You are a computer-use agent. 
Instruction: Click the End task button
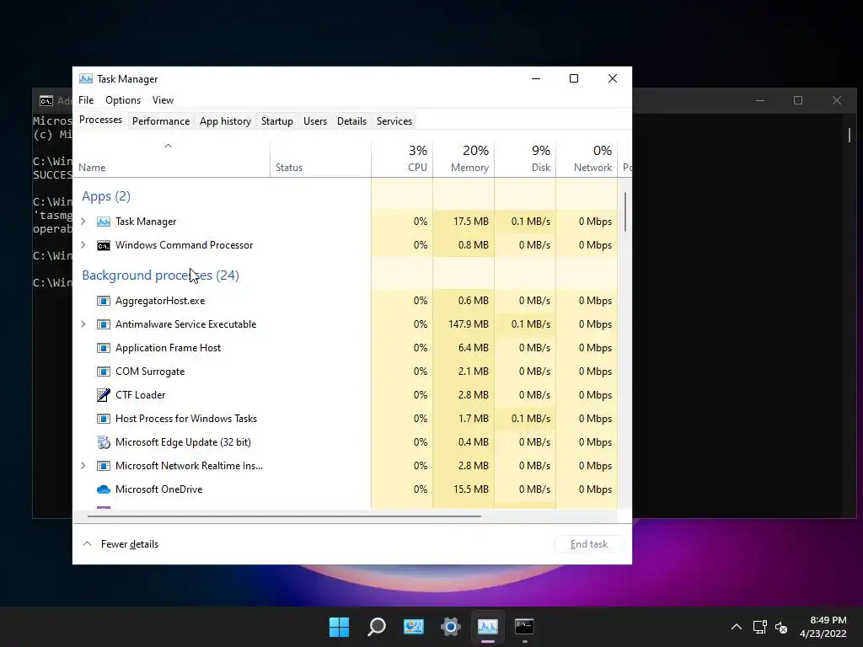coord(589,544)
